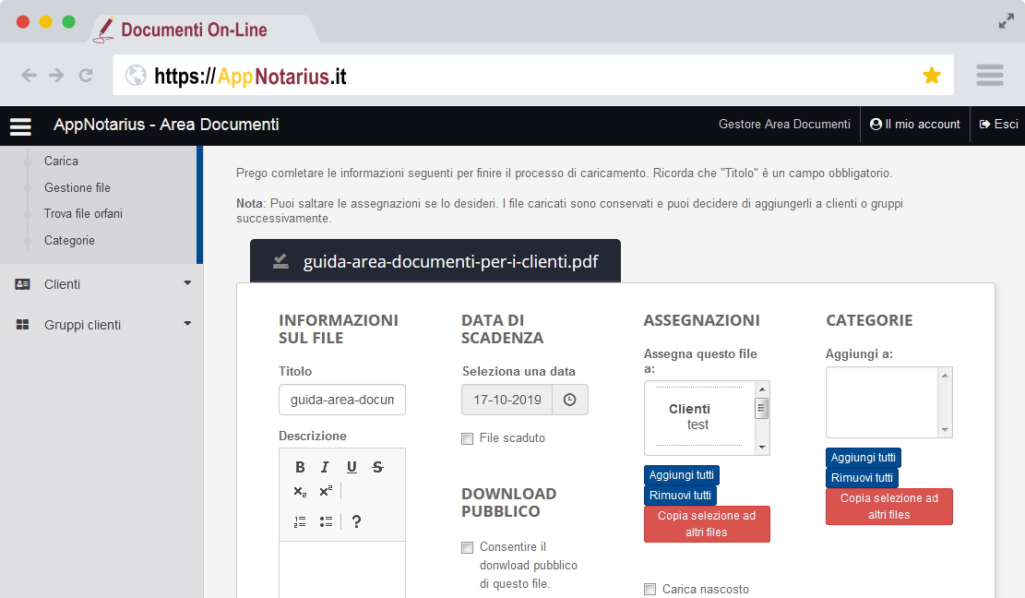Click the Titolo input field

pyautogui.click(x=341, y=400)
